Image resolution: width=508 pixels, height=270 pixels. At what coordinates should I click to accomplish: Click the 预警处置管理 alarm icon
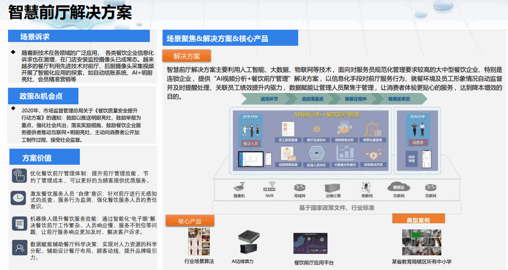pyautogui.click(x=373, y=129)
